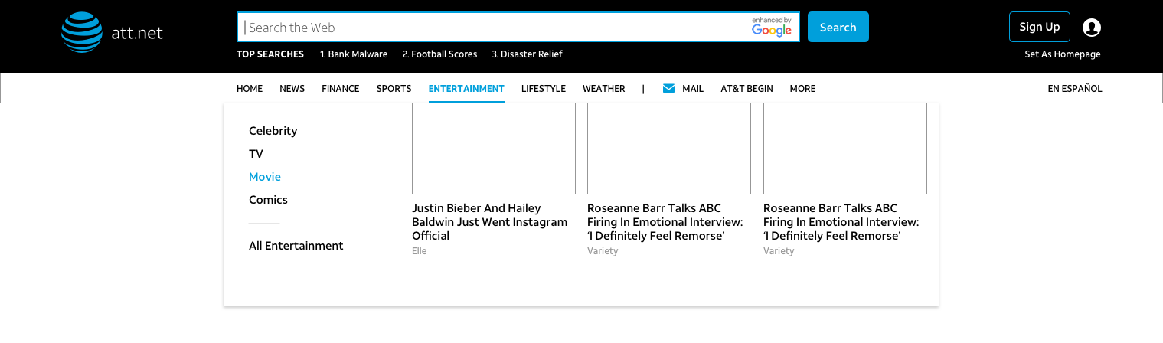Click the Mail envelope icon

pyautogui.click(x=668, y=89)
